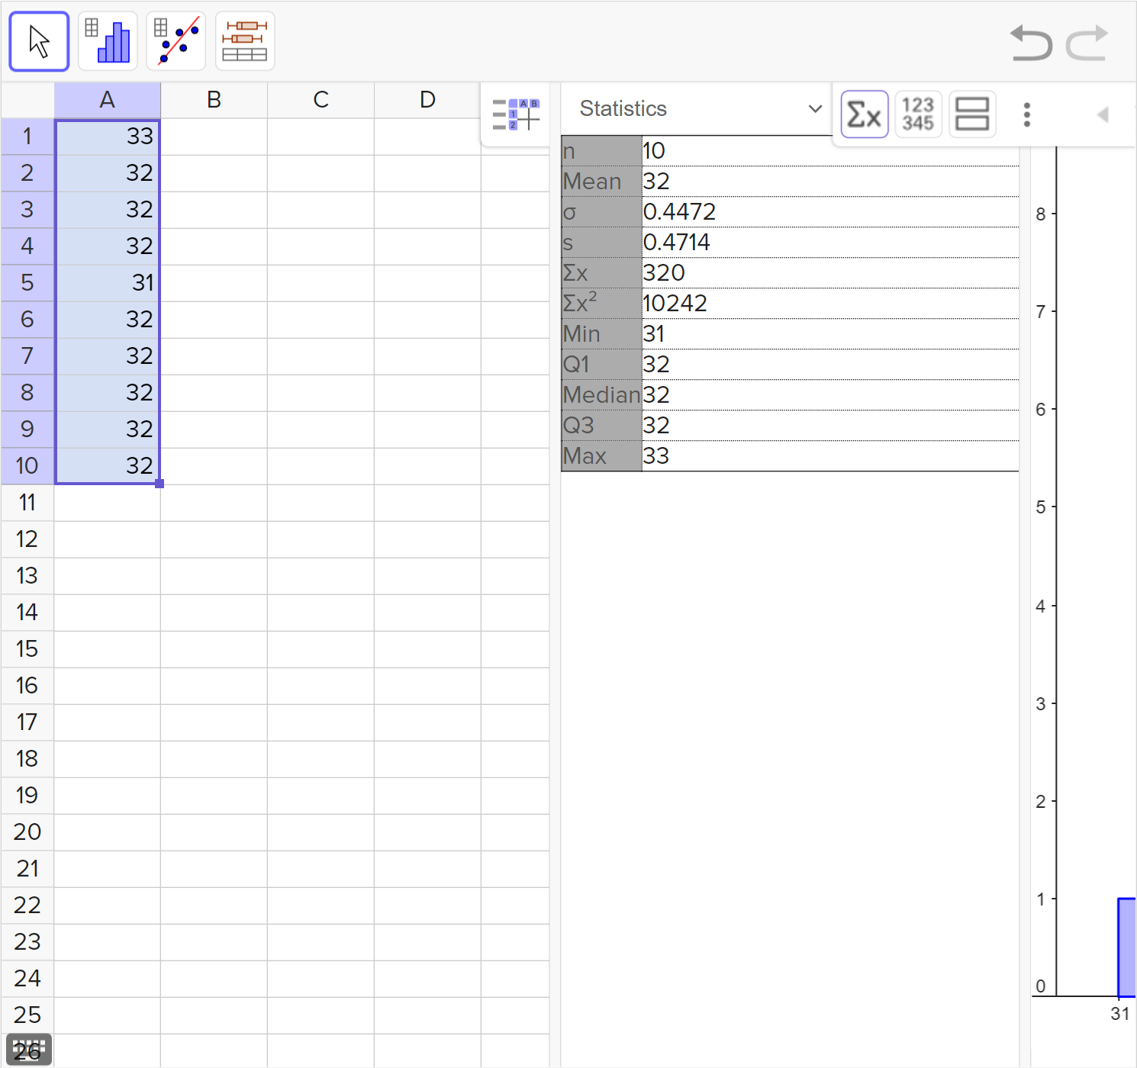Image resolution: width=1137 pixels, height=1068 pixels.
Task: Select row 15 header
Action: [x=27, y=649]
